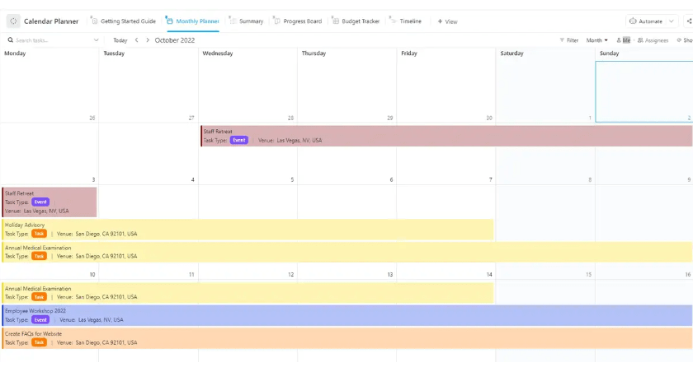Go to the next month
693x381 pixels.
coord(148,40)
